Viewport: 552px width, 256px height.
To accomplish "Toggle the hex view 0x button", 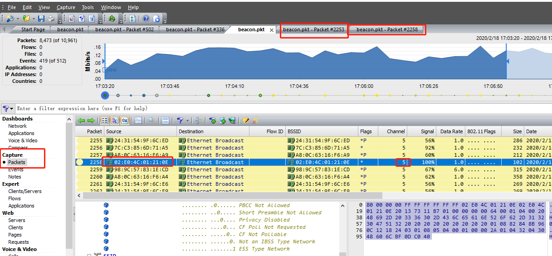I will pyautogui.click(x=124, y=121).
